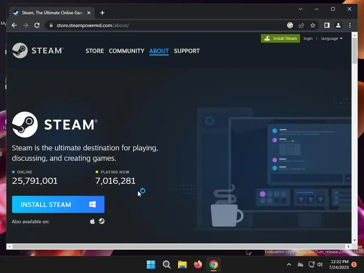Minimize the Chrome window

click(x=317, y=9)
